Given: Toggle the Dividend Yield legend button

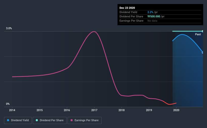Looking at the screenshot, I should pyautogui.click(x=18, y=120).
